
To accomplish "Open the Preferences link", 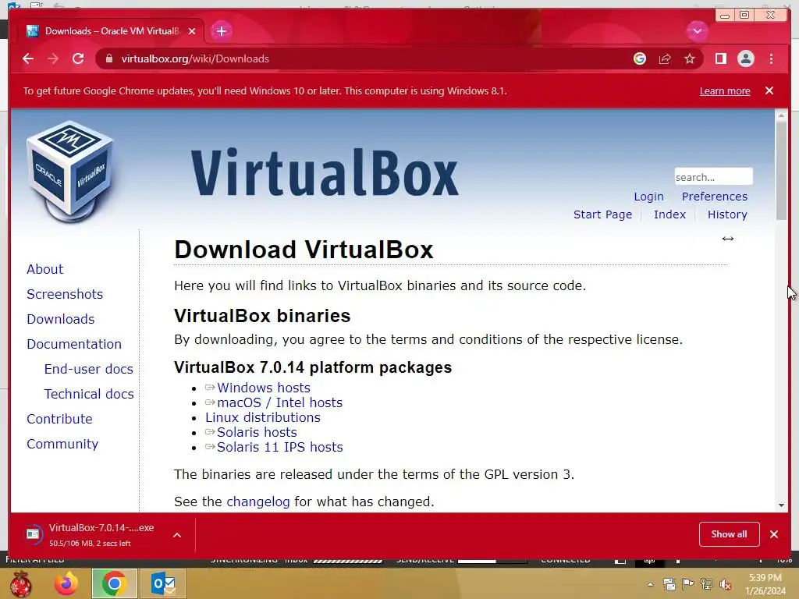I will click(715, 197).
